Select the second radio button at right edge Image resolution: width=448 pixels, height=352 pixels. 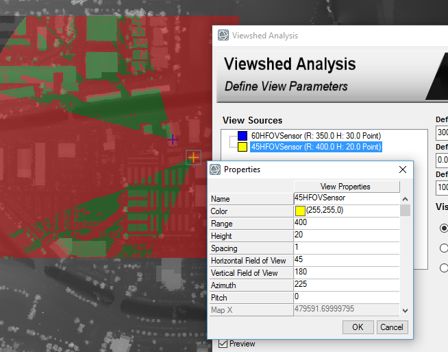coord(444,248)
